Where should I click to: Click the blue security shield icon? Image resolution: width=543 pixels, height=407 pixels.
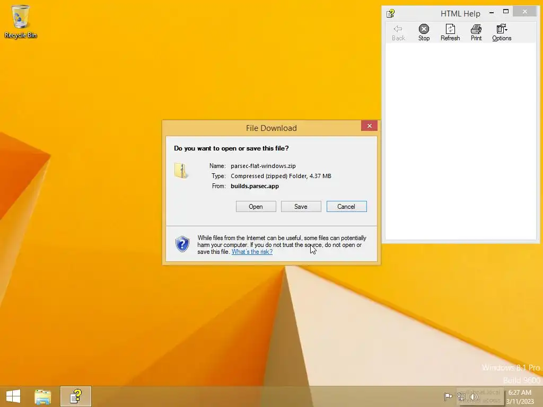182,244
